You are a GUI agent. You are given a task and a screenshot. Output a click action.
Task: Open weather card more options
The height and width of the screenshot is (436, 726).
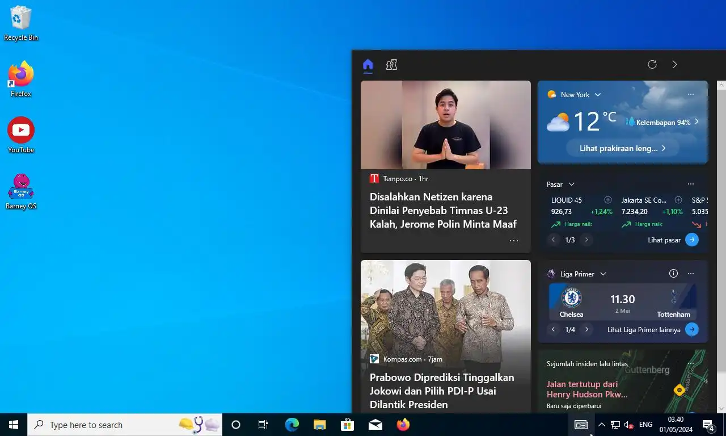690,94
